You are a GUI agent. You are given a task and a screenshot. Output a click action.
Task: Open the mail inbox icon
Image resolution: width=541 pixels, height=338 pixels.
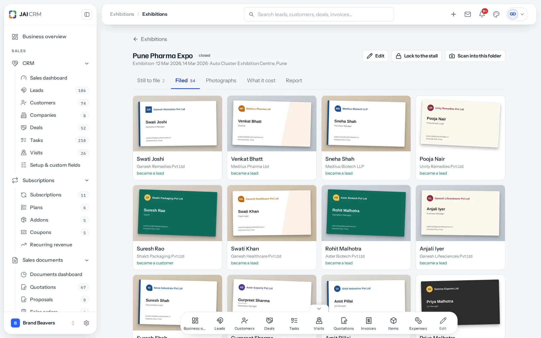coord(468,14)
